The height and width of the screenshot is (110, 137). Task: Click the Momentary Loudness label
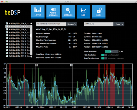(x=116, y=58)
